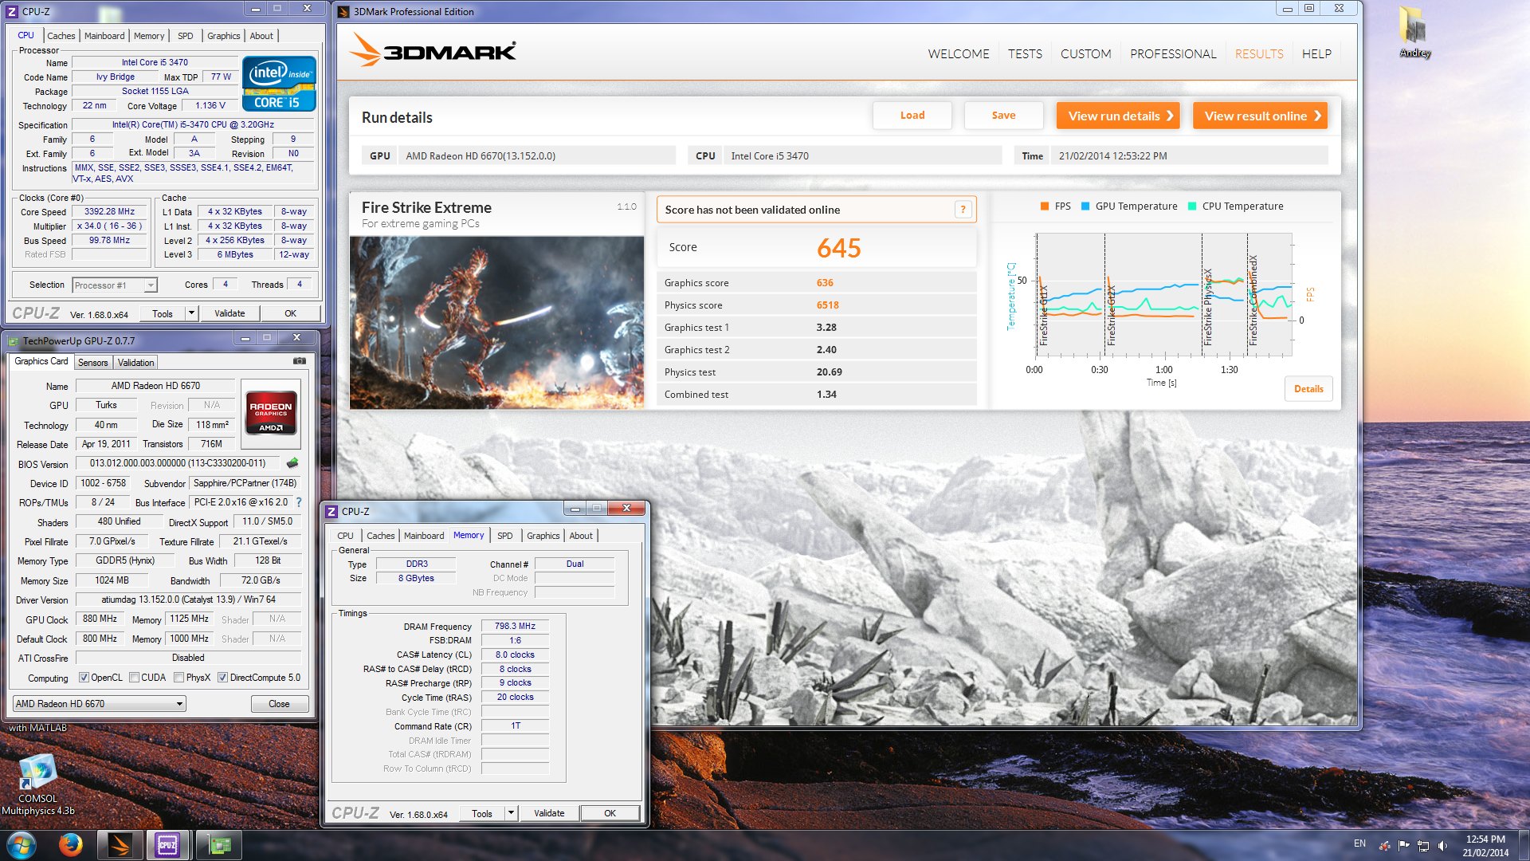The image size is (1530, 861).
Task: Switch to Caches tab in top CPU-Z window
Action: tap(61, 36)
